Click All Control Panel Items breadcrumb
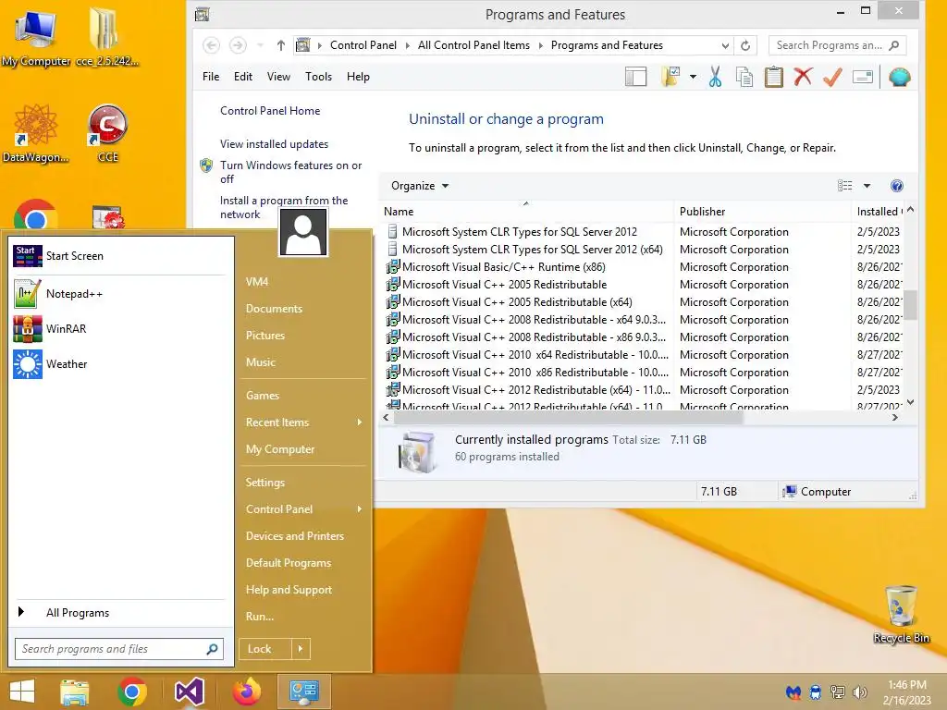 473,45
